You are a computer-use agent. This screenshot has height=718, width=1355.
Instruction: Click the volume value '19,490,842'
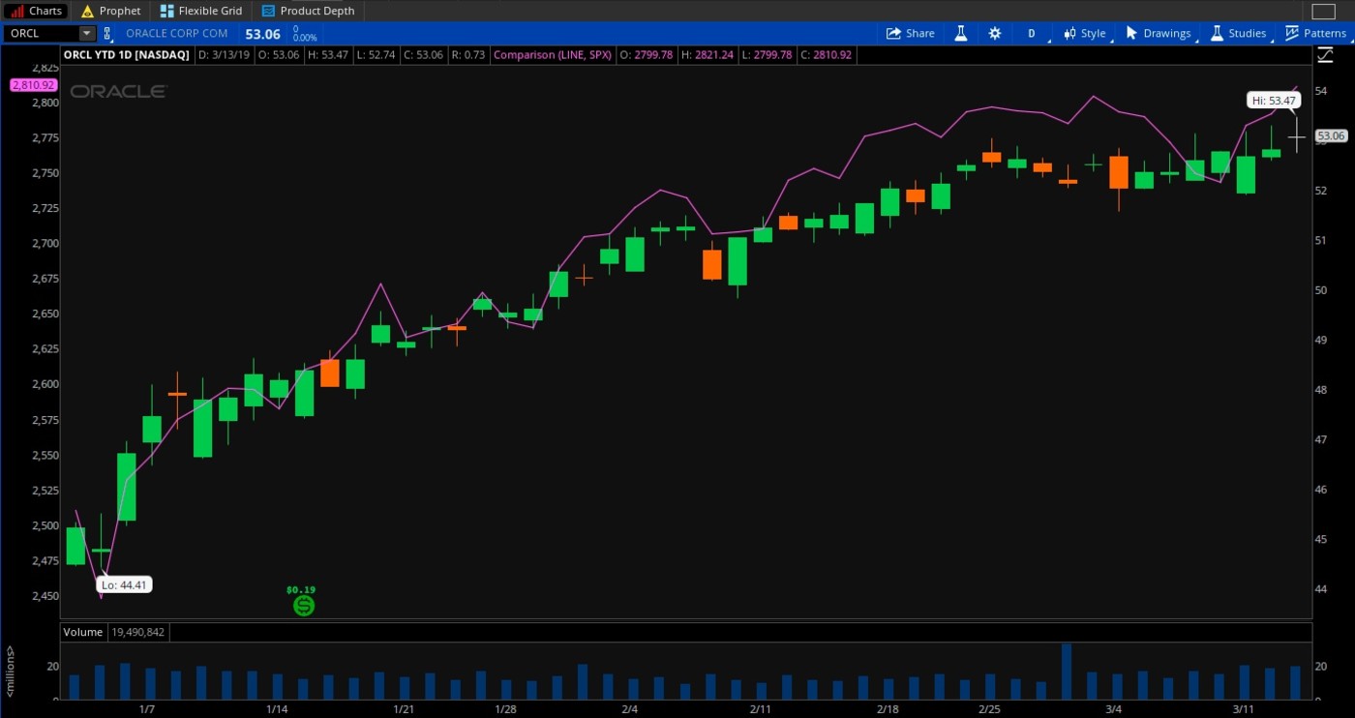pyautogui.click(x=137, y=632)
